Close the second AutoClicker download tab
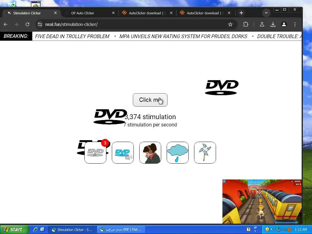This screenshot has width=312, height=234. 229,13
